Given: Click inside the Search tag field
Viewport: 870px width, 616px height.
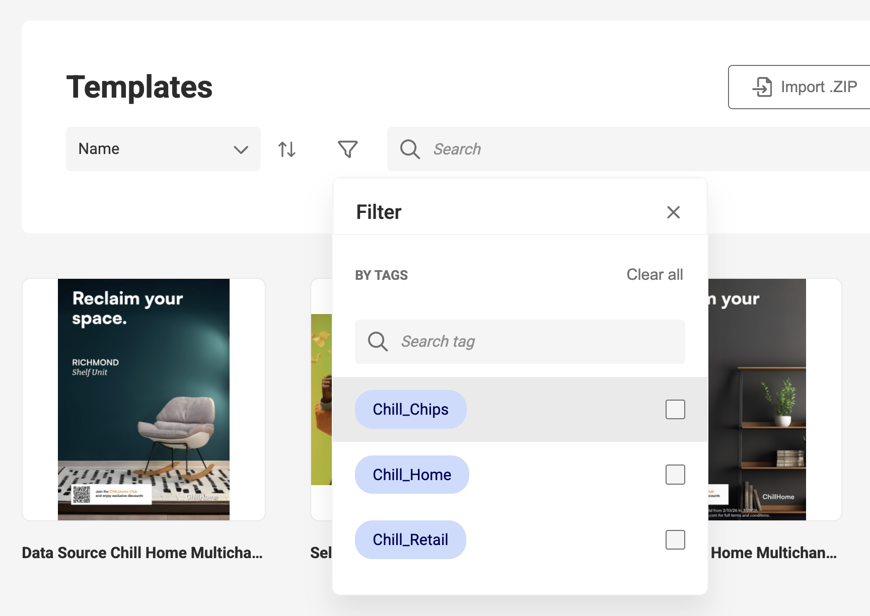Looking at the screenshot, I should 503,342.
